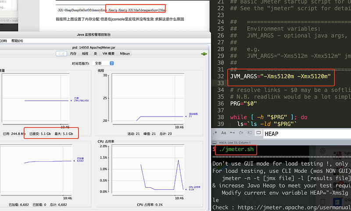Open the 帮助(H) menu
This screenshot has width=351, height=211.
(x=17, y=41)
